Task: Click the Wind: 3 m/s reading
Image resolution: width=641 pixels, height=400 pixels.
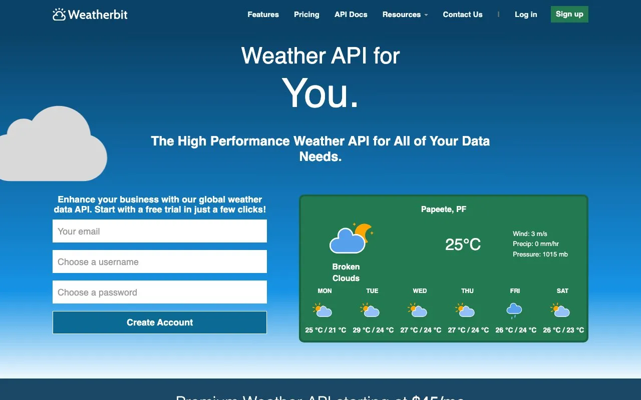Action: tap(530, 233)
